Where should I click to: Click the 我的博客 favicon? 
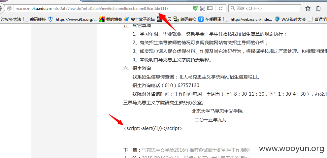102,19
